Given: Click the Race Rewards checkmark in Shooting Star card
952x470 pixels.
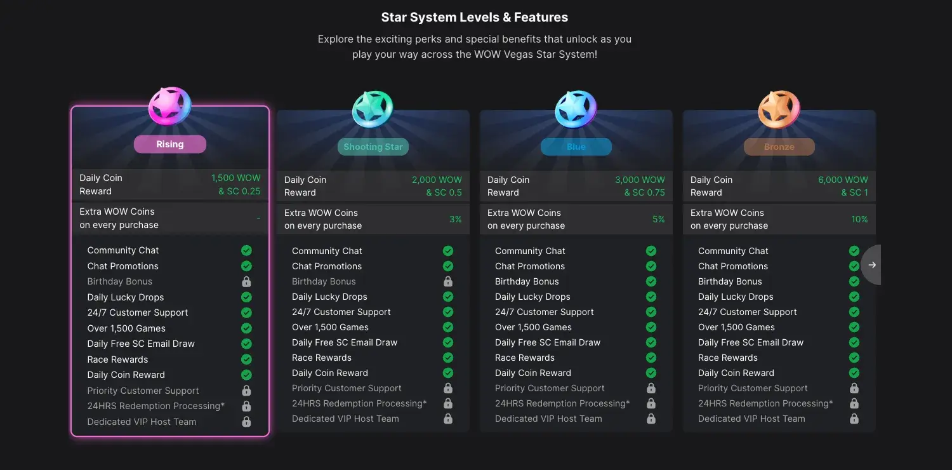Looking at the screenshot, I should pyautogui.click(x=448, y=358).
